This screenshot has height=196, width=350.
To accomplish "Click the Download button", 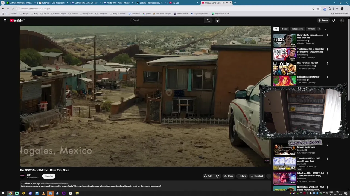I will [x=257, y=176].
